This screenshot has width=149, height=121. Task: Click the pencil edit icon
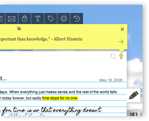coord(134,95)
